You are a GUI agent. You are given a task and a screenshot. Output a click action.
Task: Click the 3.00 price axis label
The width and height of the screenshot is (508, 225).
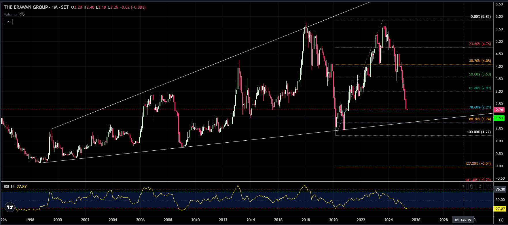pyautogui.click(x=499, y=92)
